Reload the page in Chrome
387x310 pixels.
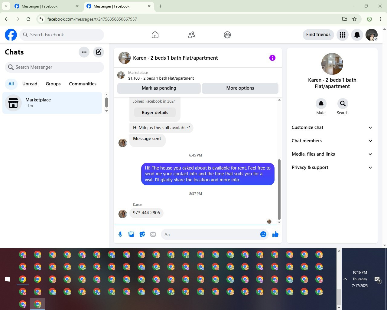click(x=28, y=19)
